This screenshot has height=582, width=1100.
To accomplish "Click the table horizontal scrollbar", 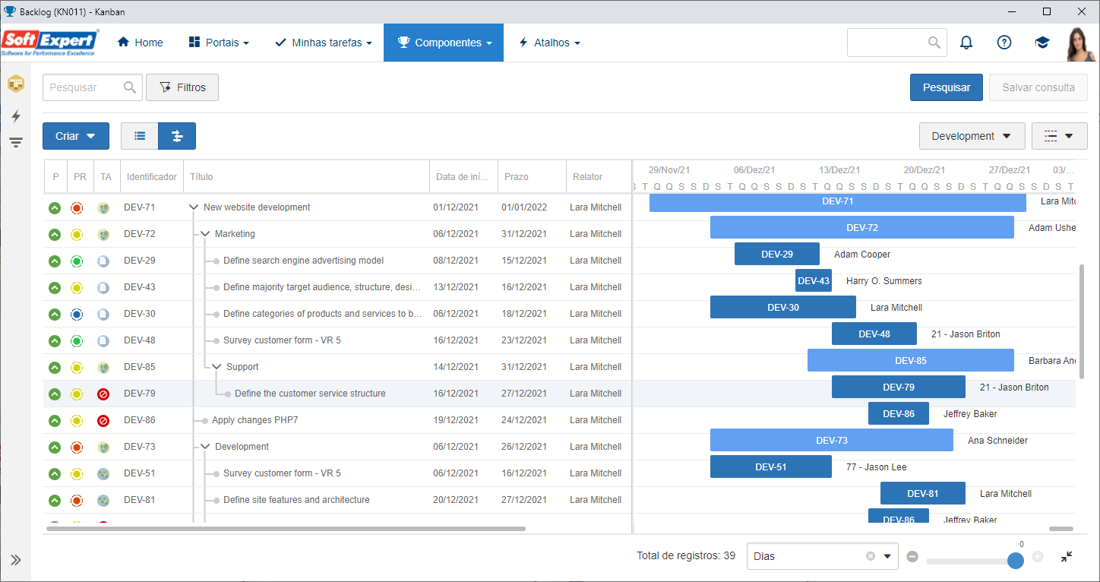I will [286, 528].
